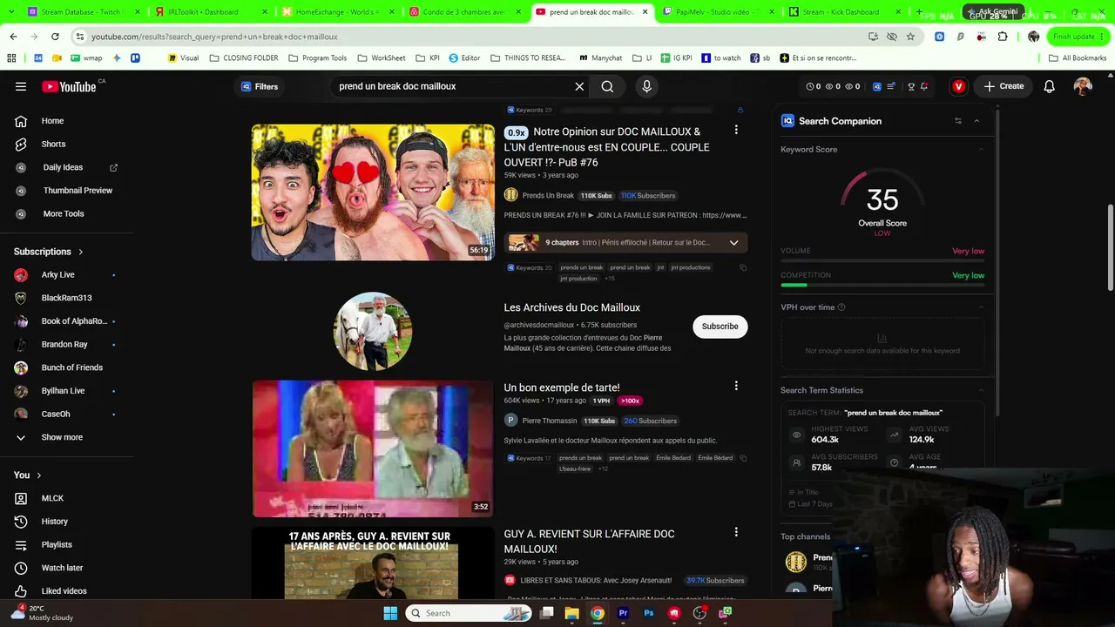Bookmark this page with the star icon
1115x627 pixels.
click(910, 37)
